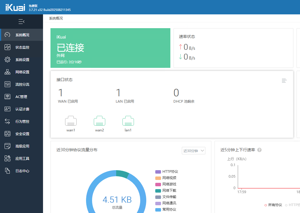Collapse the sidebar with the hamburger icon
Screen dimensions: 300x213
point(22,22)
